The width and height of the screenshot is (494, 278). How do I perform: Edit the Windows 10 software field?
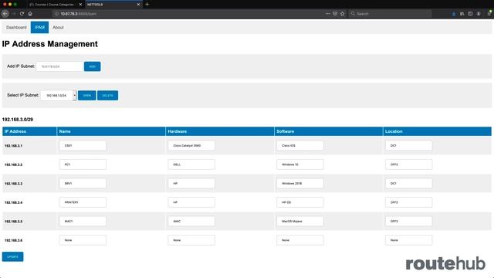(x=300, y=164)
